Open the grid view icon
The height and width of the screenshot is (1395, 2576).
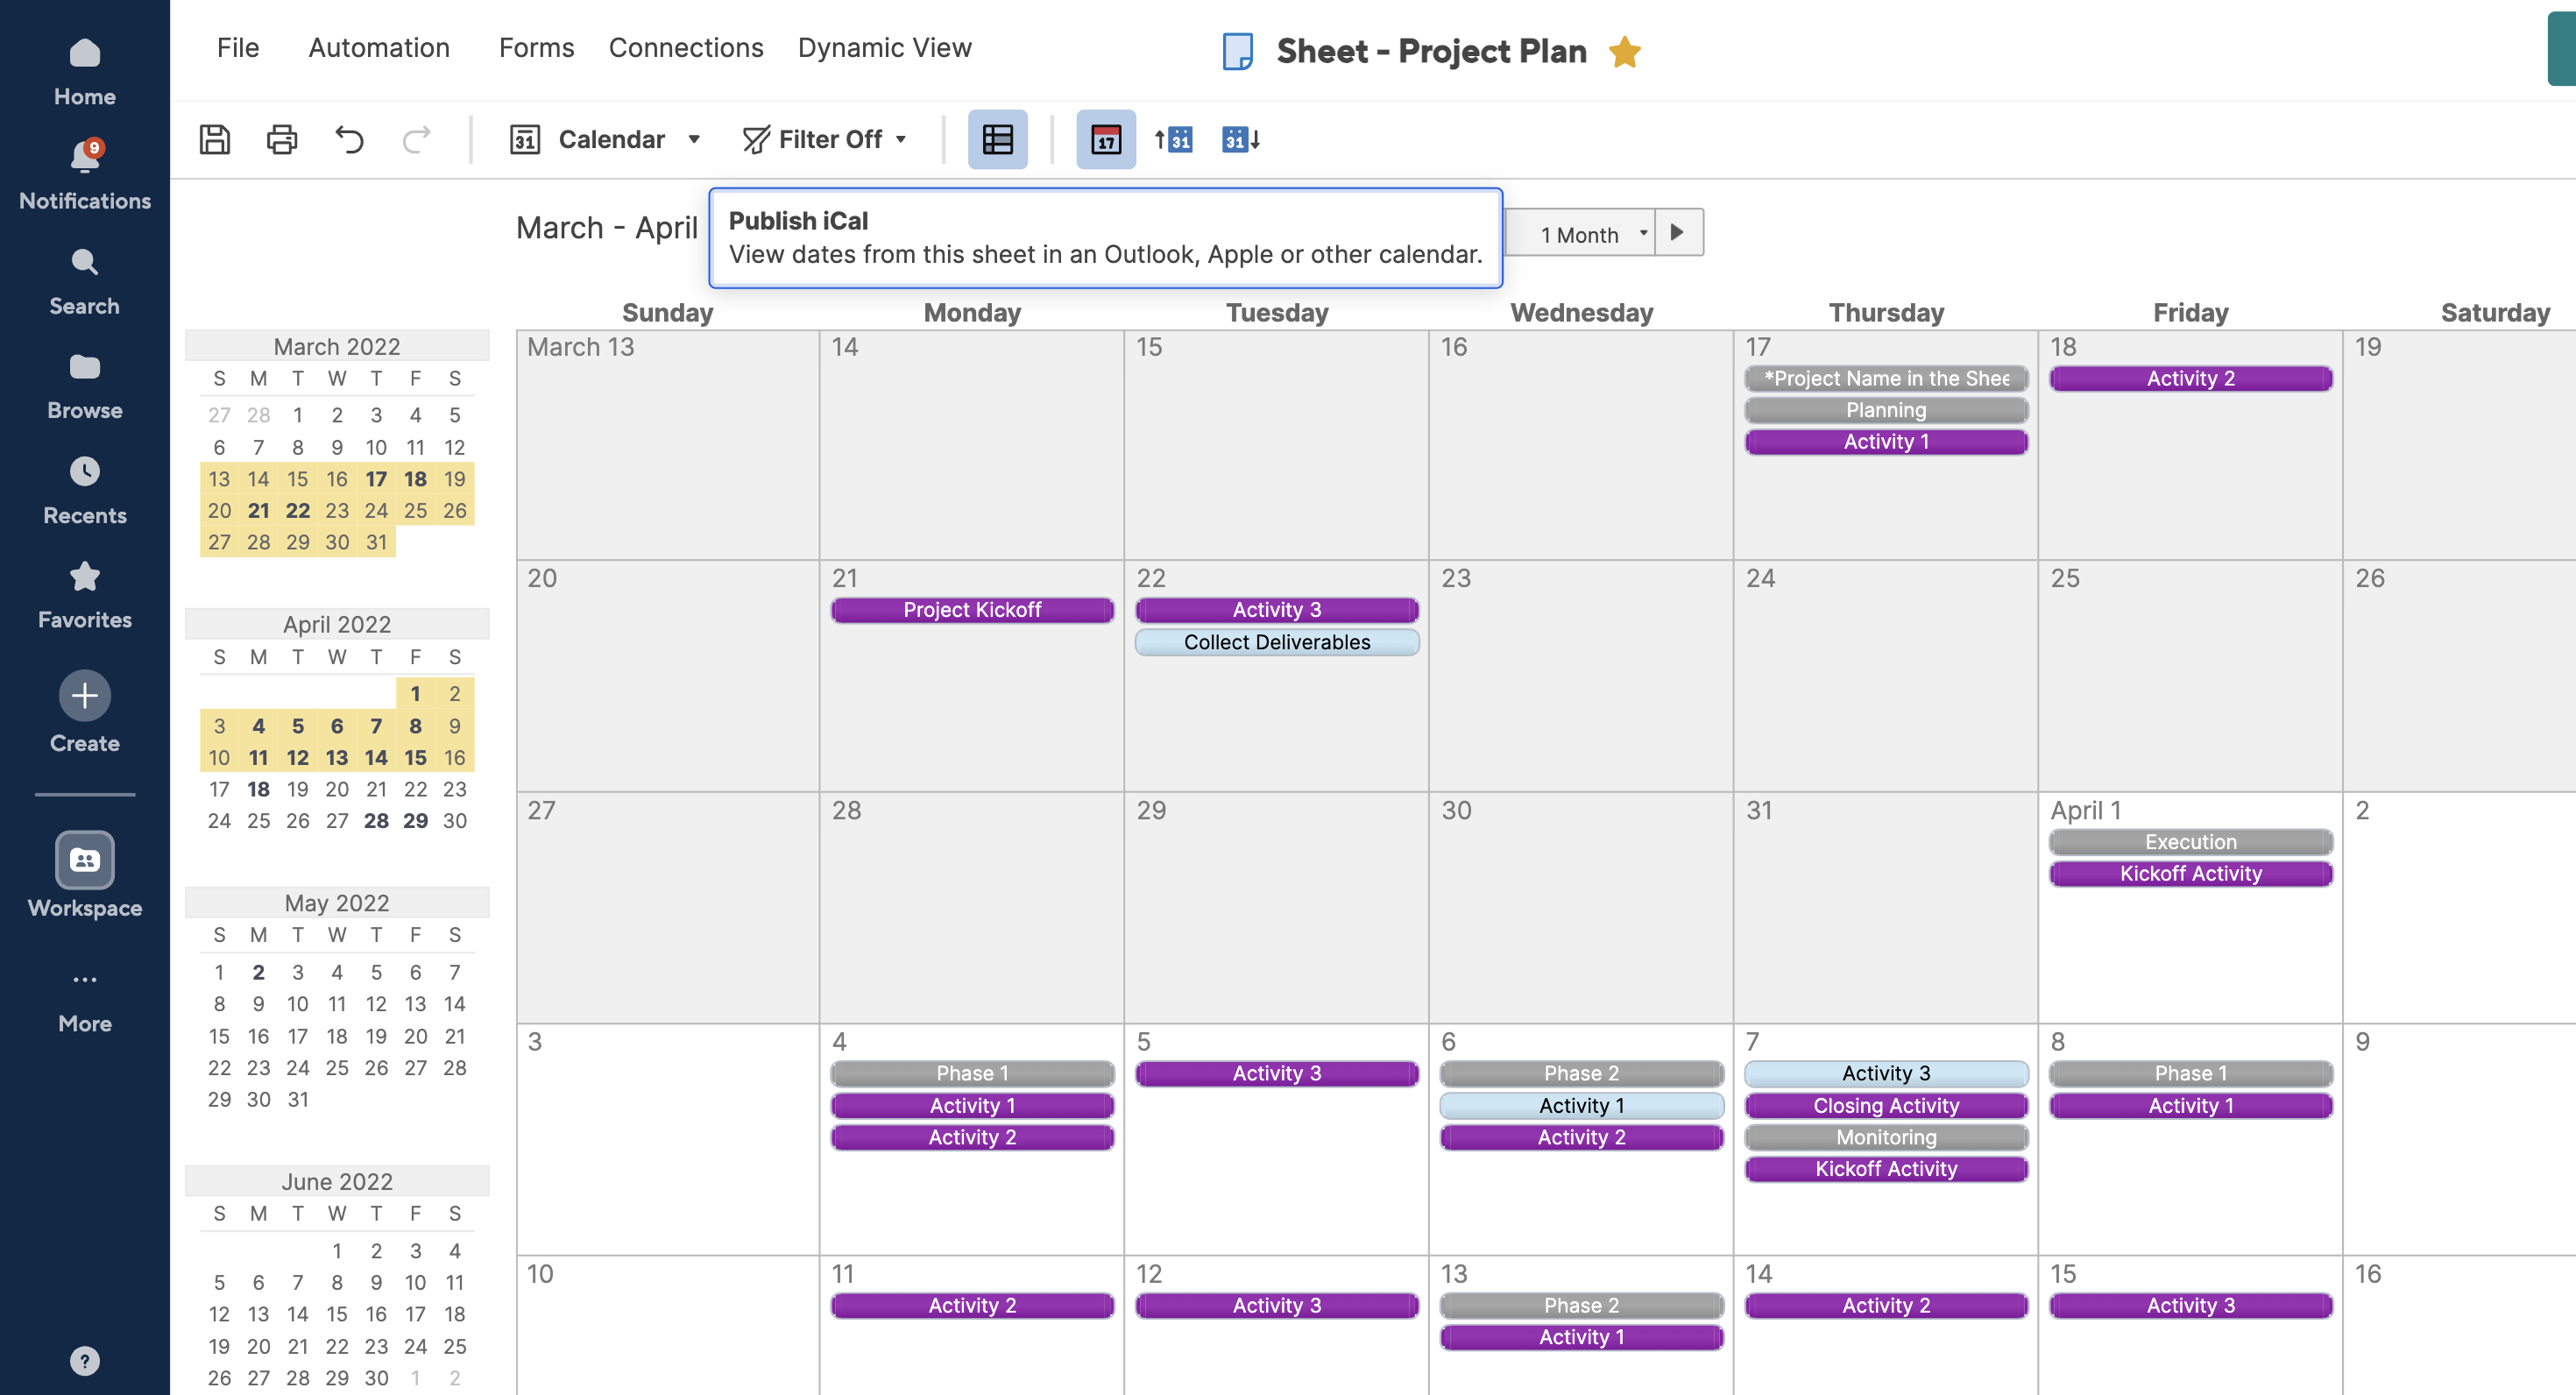[997, 139]
